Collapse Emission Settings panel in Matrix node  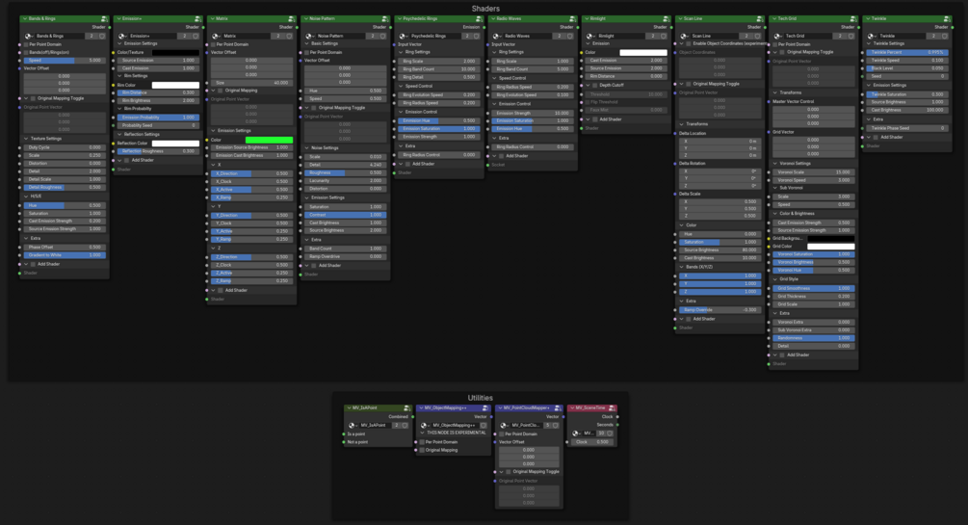(214, 131)
